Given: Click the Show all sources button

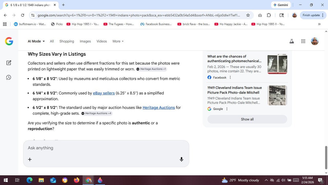Looking at the screenshot, I should click(x=247, y=119).
